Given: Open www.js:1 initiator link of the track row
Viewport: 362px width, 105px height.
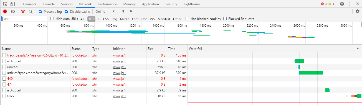Looking at the screenshot, I should [x=120, y=96].
